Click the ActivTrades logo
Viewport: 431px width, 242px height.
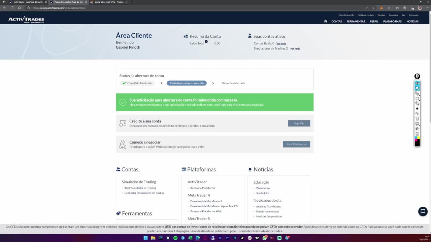pyautogui.click(x=26, y=19)
